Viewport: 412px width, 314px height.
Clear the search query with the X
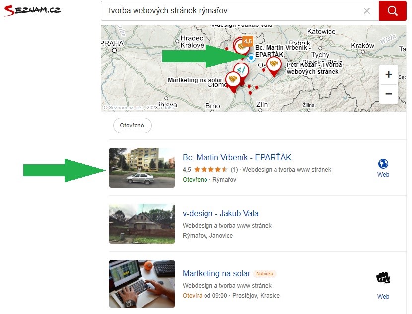pyautogui.click(x=366, y=11)
